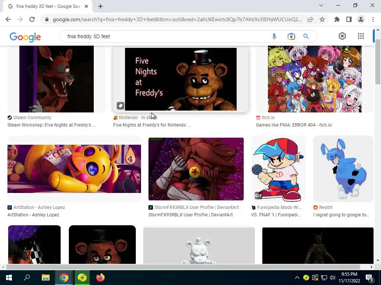The width and height of the screenshot is (381, 285).
Task: Click the product tag icon on Nintendo image
Action: tap(121, 106)
